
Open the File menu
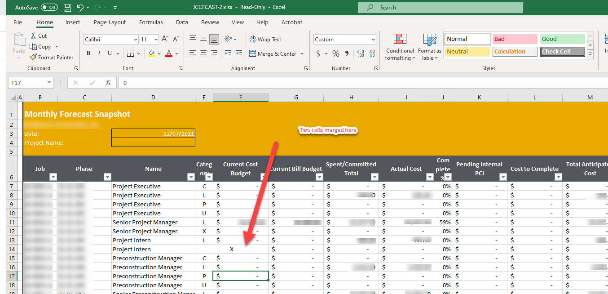18,22
